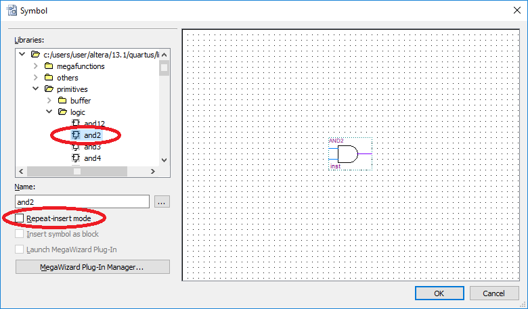Click the and12 symbol icon
528x309 pixels.
[x=76, y=123]
